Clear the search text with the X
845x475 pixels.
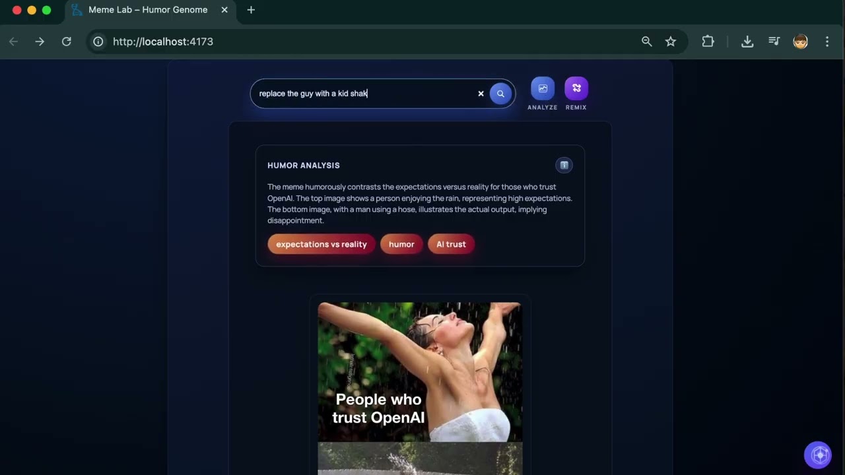click(x=481, y=94)
